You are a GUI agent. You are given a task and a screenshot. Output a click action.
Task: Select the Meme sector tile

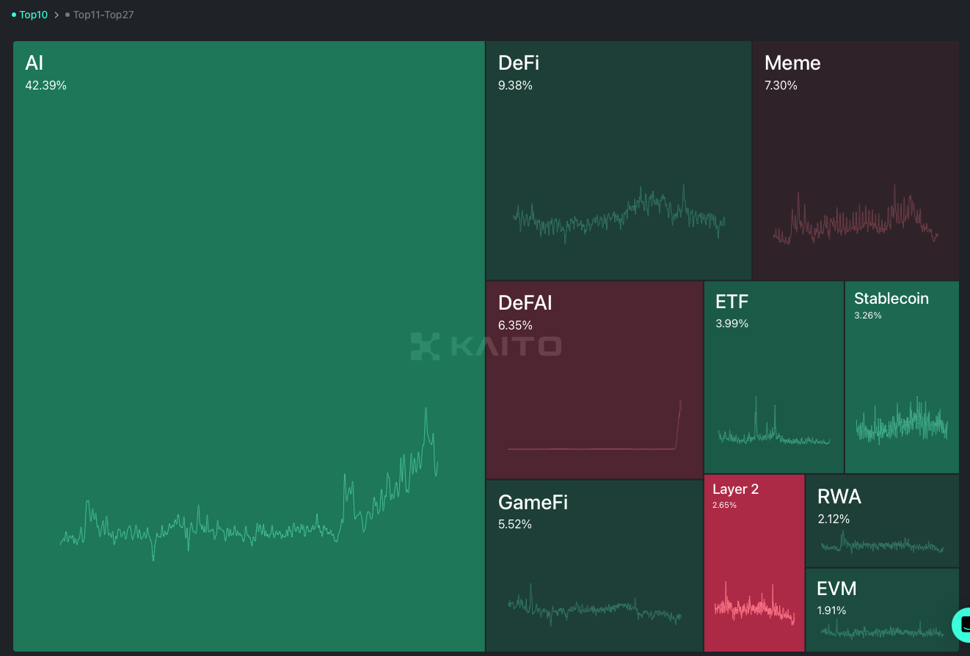point(855,132)
